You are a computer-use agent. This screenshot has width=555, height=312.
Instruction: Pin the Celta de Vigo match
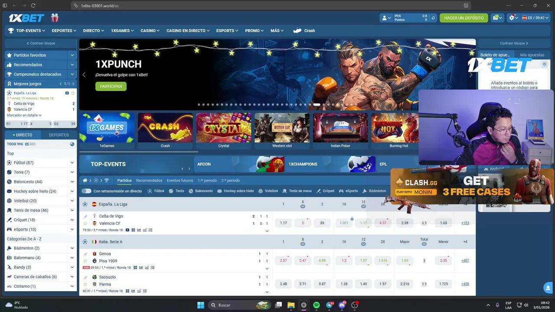(x=85, y=216)
